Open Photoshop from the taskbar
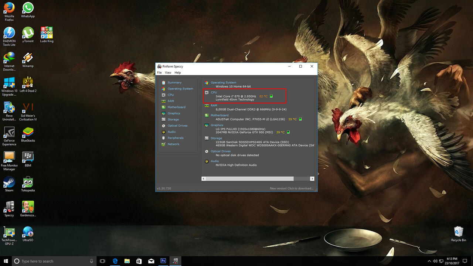 [x=163, y=261]
